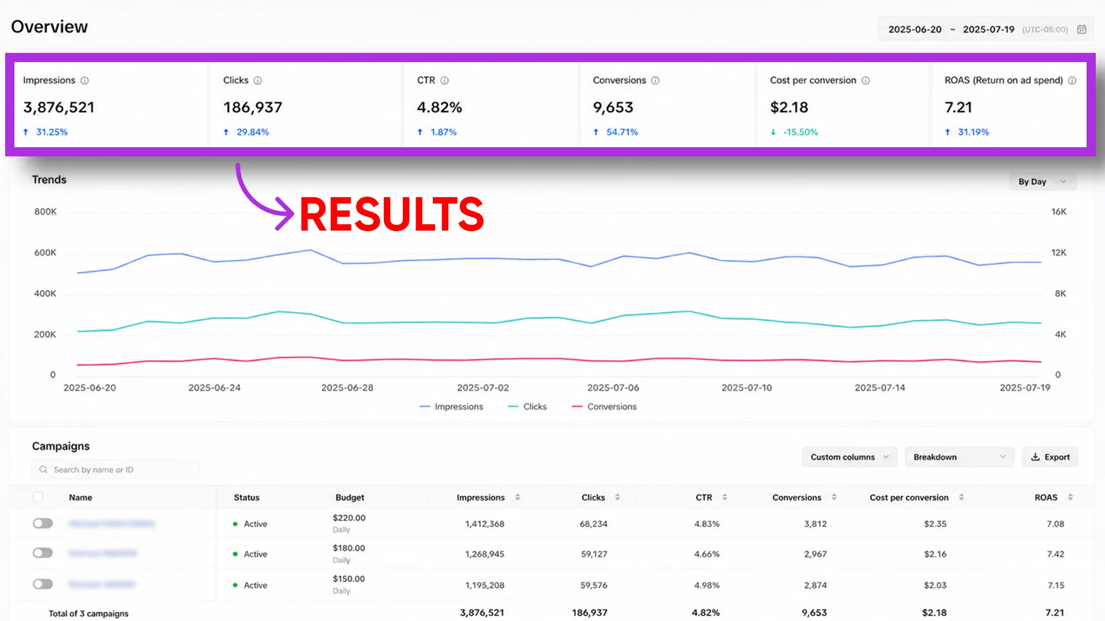Open the campaign with $220.00 daily budget
Viewport: 1105px width, 621px height.
(x=112, y=523)
